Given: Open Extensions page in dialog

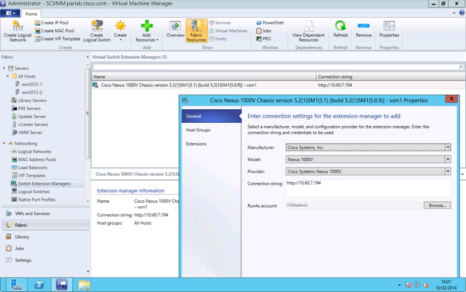Looking at the screenshot, I should [x=211, y=144].
